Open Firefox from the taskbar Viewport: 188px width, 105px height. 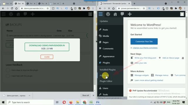click(x=71, y=102)
